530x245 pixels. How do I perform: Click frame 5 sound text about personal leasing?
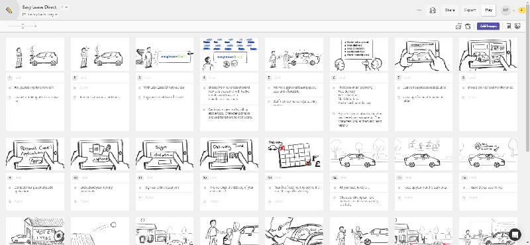pyautogui.click(x=295, y=89)
